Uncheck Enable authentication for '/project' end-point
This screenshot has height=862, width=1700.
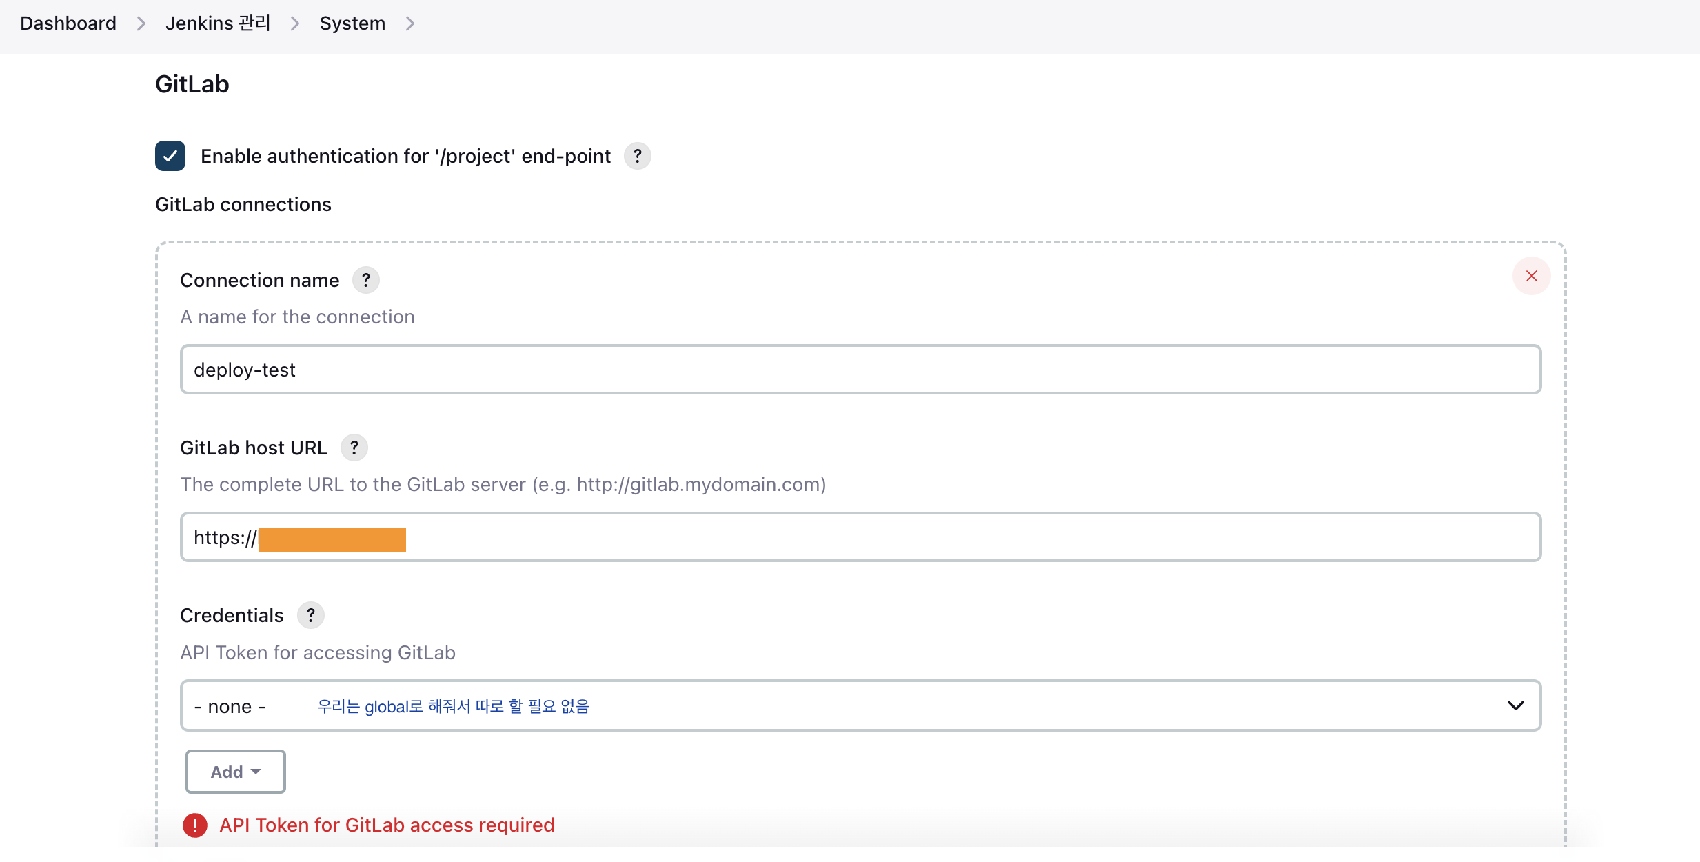pos(170,156)
